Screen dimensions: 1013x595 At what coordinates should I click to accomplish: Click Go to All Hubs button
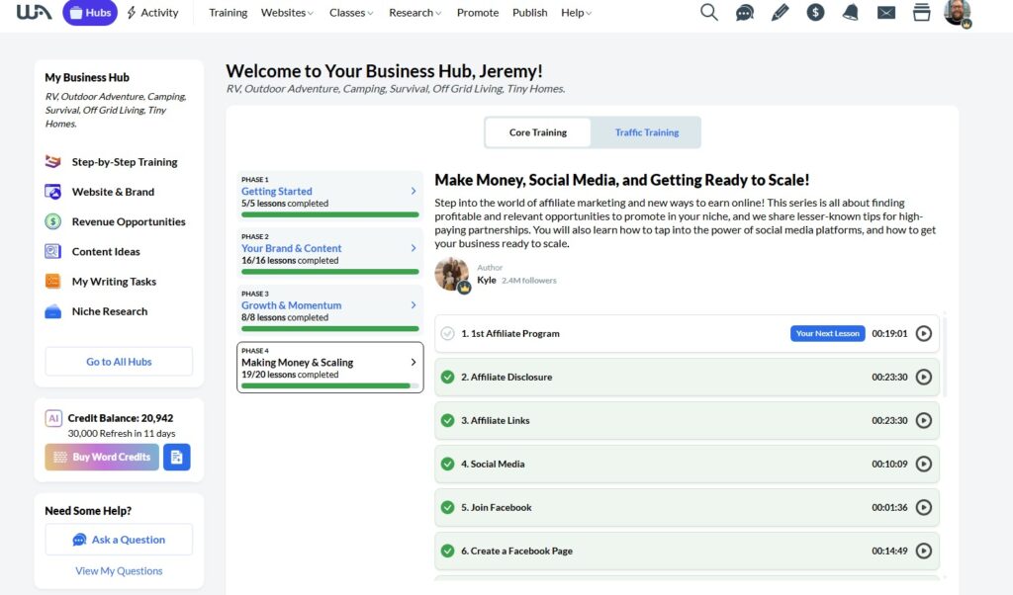(119, 362)
